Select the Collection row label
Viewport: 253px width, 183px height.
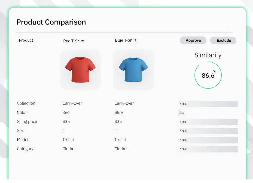click(x=26, y=103)
